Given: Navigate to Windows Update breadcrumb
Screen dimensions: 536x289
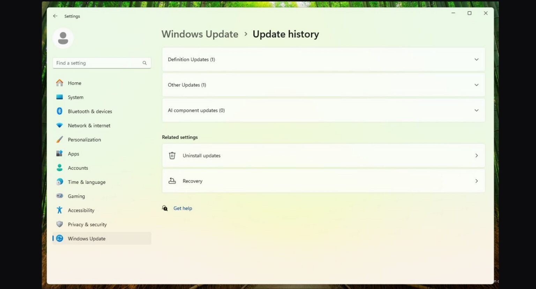Looking at the screenshot, I should [200, 34].
